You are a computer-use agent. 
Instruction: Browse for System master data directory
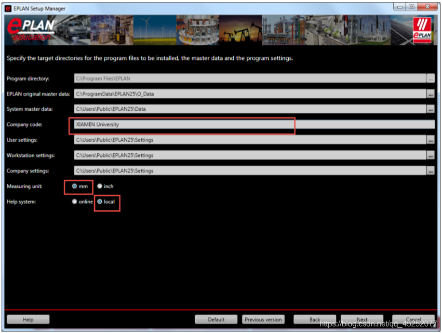430,109
